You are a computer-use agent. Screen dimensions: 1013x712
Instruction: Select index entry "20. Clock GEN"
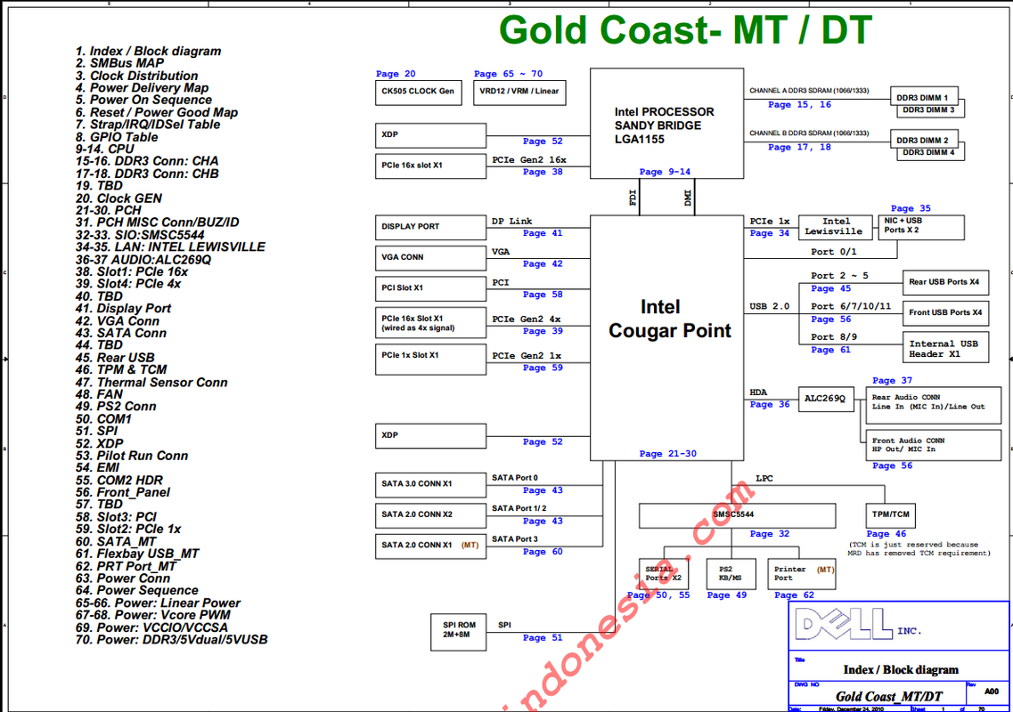coord(118,198)
